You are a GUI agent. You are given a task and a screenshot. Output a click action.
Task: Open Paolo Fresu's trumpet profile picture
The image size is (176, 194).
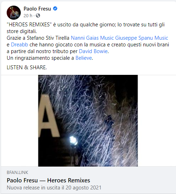14,13
